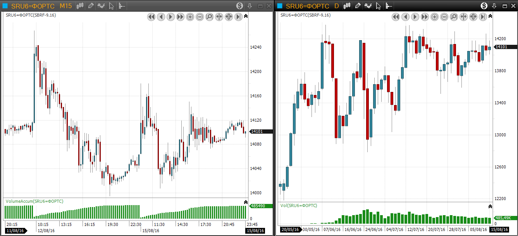The height and width of the screenshot is (236, 518).
Task: Select the cursor pointer tool in daily chart
Action: [x=378, y=6]
